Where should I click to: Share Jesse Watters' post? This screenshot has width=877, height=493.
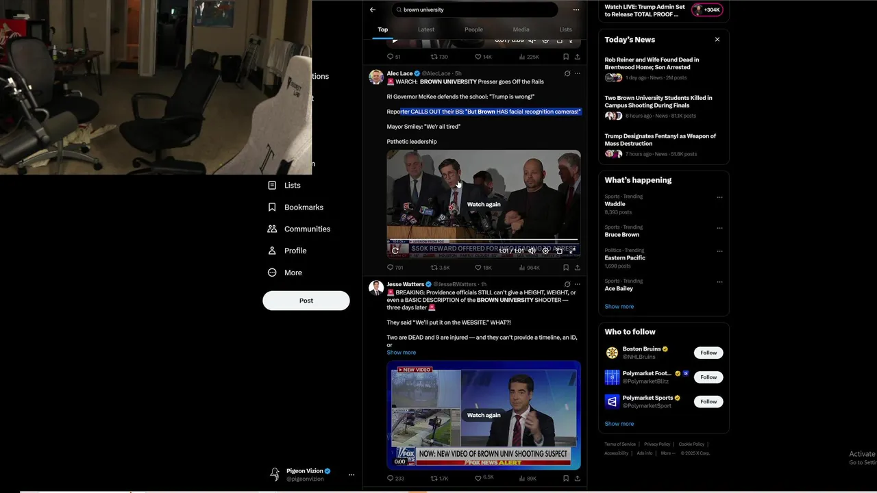[x=577, y=479]
